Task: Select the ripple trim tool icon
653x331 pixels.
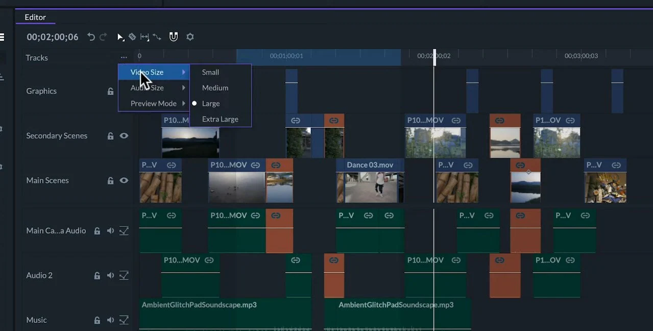Action: 144,37
